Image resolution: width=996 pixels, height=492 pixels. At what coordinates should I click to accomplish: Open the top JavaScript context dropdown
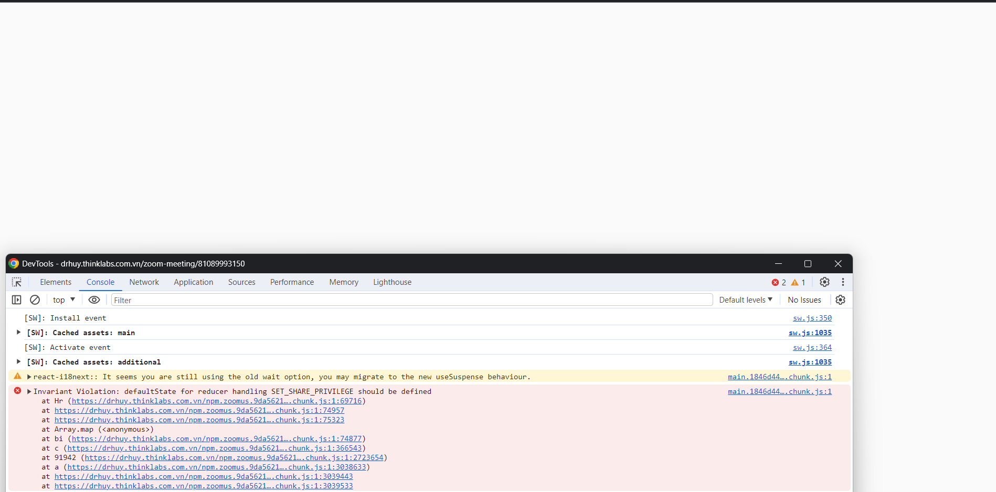(64, 300)
